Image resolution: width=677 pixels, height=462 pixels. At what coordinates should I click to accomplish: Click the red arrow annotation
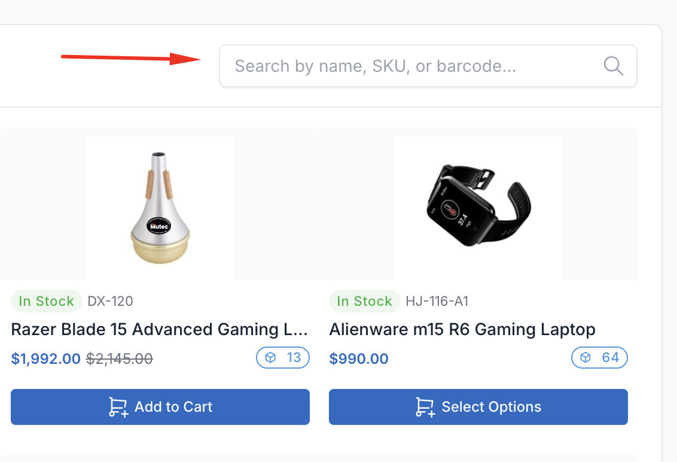pos(132,58)
